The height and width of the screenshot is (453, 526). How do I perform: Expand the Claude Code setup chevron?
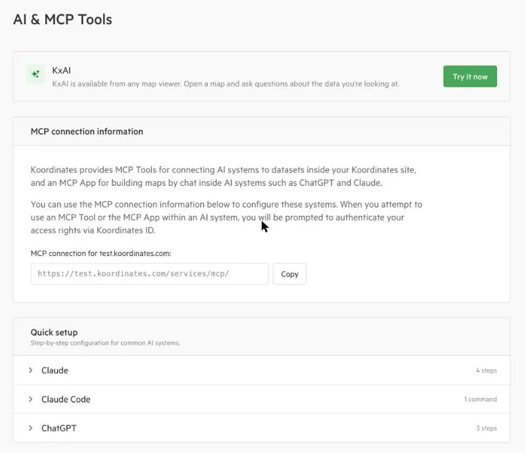[30, 399]
